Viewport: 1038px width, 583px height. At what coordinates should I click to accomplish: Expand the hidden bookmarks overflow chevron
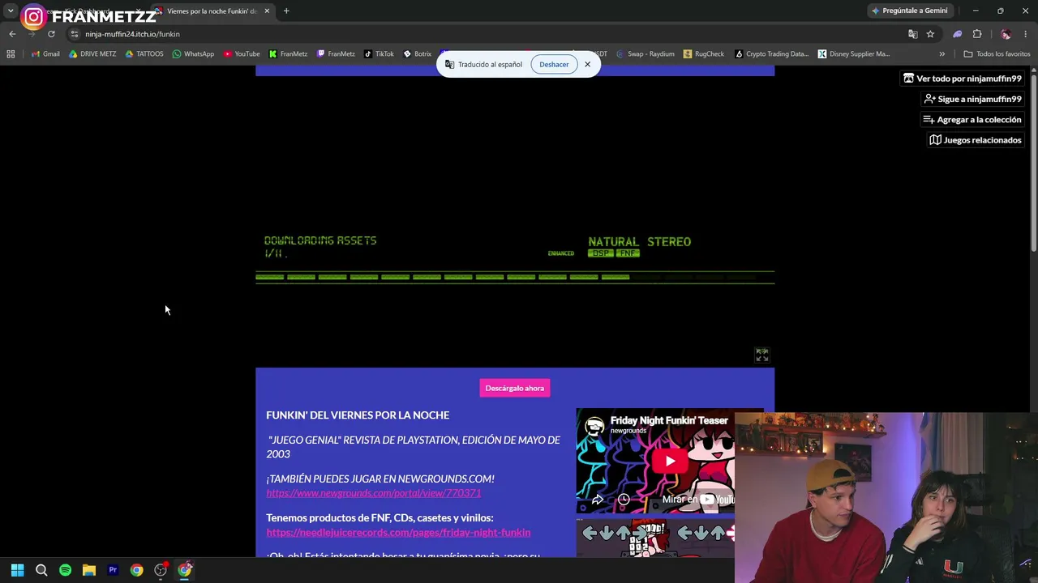pyautogui.click(x=941, y=54)
